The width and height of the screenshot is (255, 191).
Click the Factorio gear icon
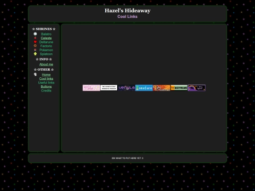(35, 46)
